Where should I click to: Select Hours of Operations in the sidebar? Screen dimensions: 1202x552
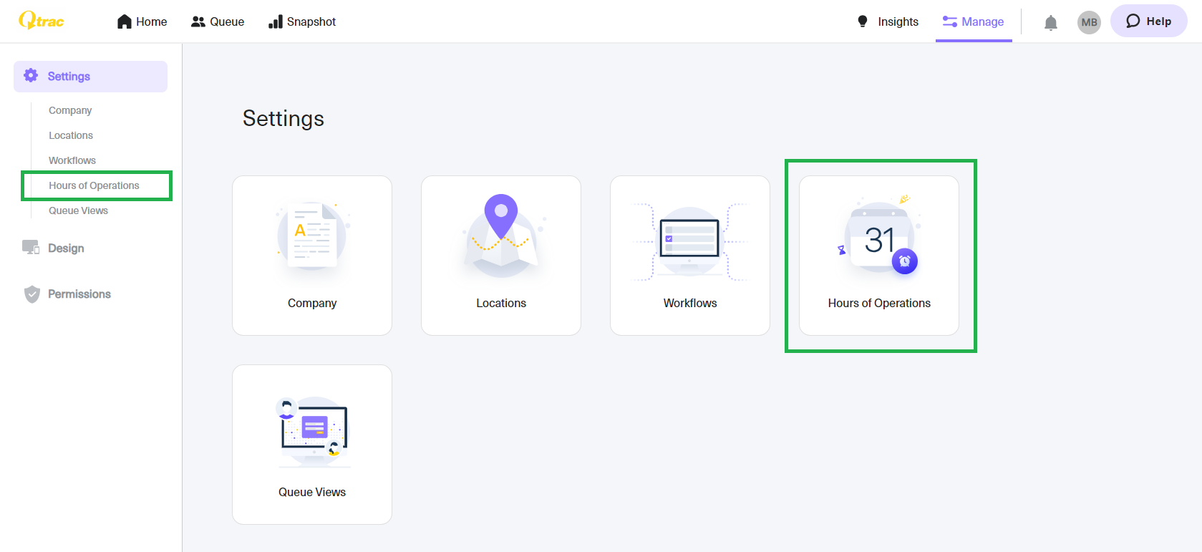[x=94, y=185]
